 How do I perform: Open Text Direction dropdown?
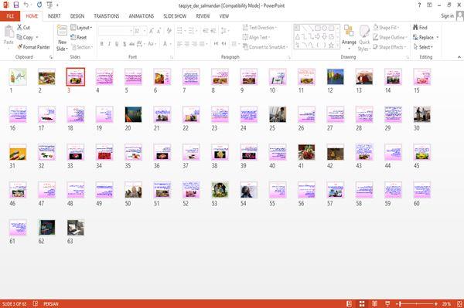tap(260, 28)
